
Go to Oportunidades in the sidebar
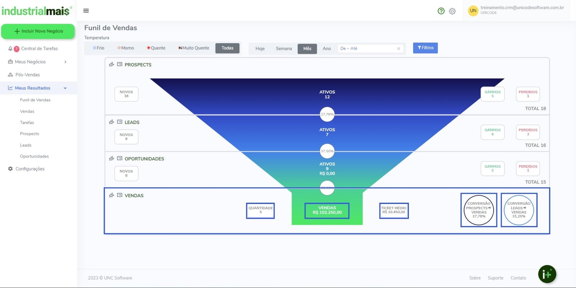[34, 156]
